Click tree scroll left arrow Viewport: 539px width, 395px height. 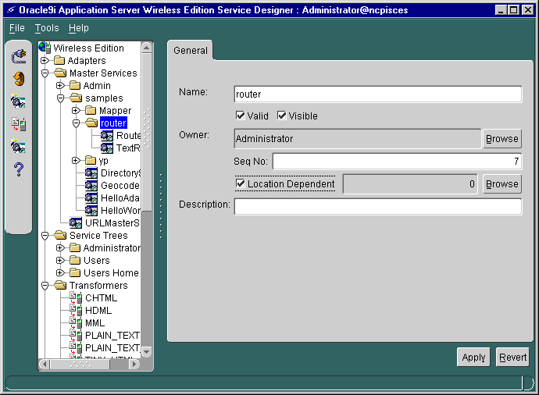coord(45,364)
